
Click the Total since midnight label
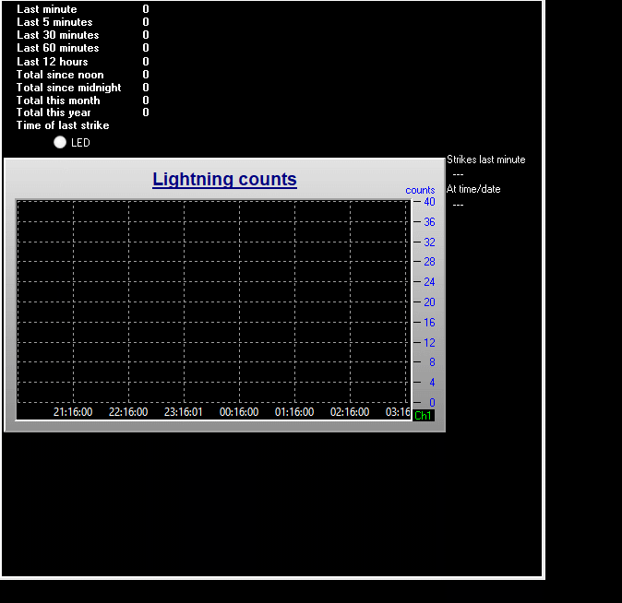click(x=68, y=88)
